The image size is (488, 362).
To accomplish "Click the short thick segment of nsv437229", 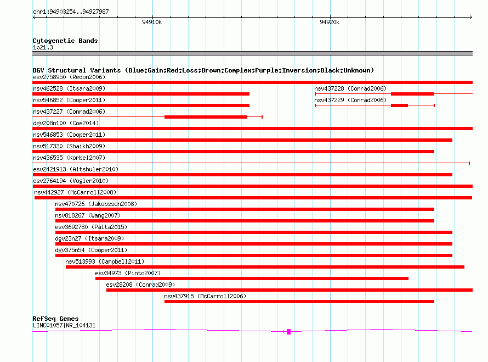I will 399,105.
